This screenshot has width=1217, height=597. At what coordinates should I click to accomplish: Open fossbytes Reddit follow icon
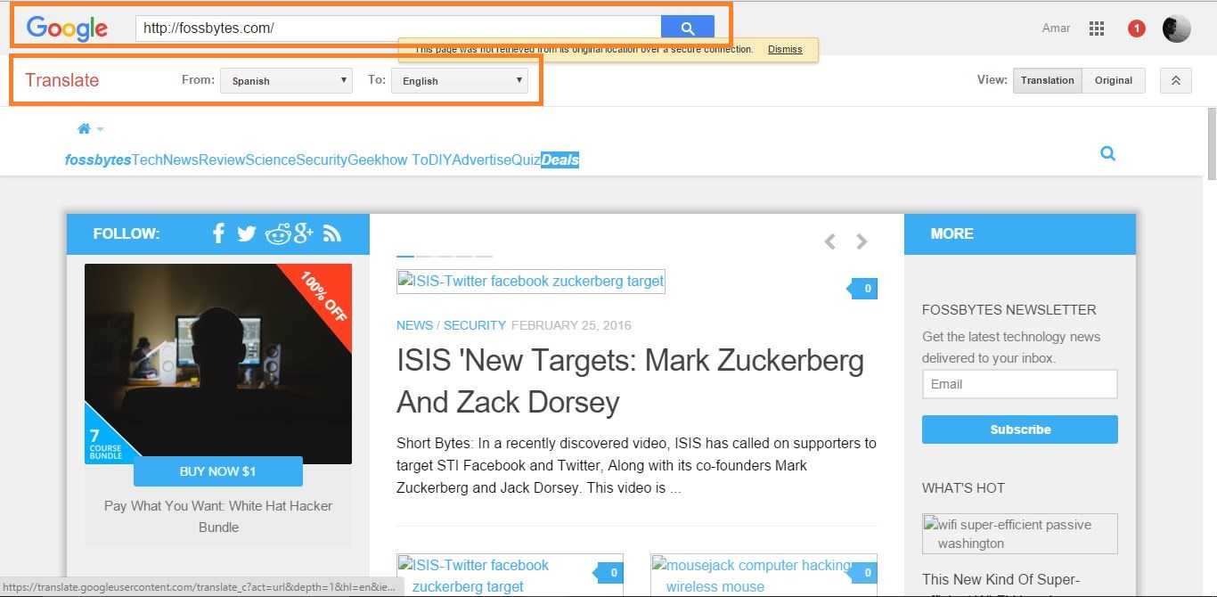point(278,233)
